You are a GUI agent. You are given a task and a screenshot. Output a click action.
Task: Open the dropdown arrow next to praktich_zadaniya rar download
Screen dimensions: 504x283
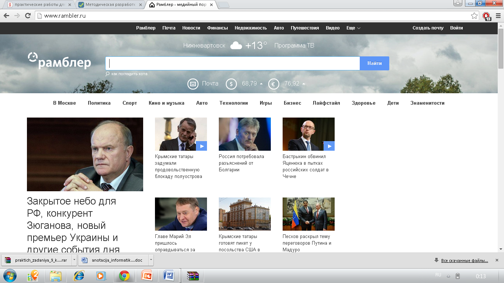point(75,260)
